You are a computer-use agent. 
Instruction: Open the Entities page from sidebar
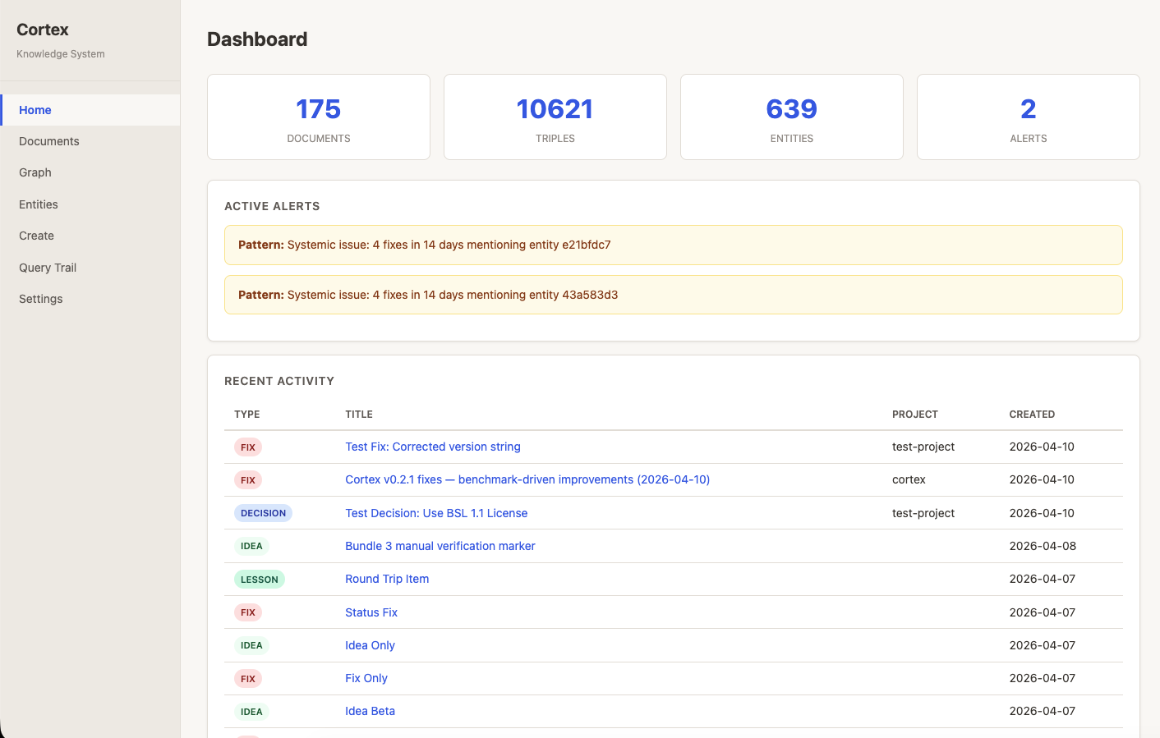click(39, 204)
